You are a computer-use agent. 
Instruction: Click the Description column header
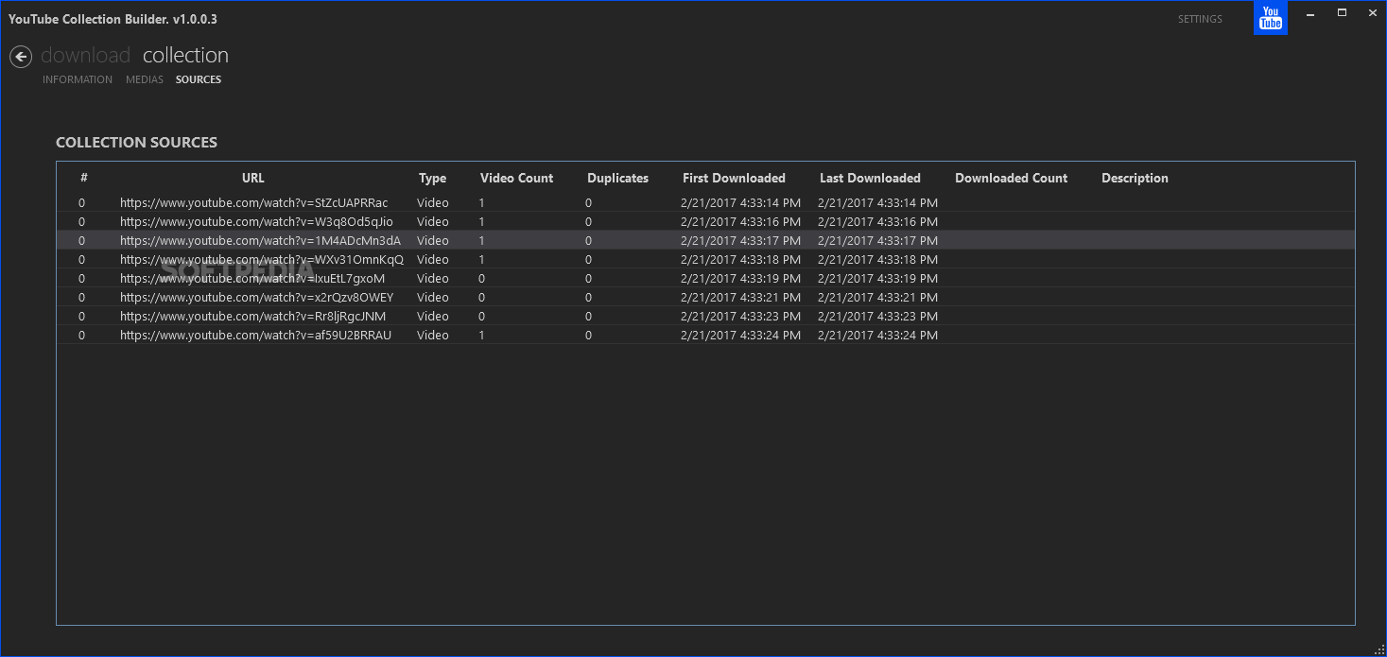click(1135, 178)
